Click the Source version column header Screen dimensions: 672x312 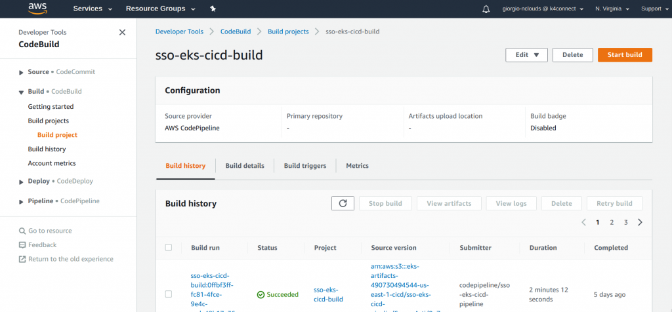click(394, 247)
